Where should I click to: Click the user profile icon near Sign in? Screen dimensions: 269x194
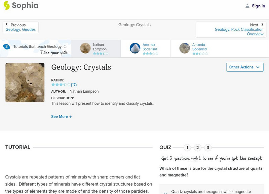click(x=247, y=6)
